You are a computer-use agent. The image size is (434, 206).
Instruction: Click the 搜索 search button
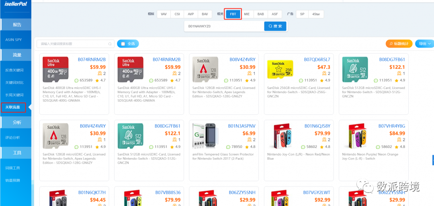[x=275, y=26]
